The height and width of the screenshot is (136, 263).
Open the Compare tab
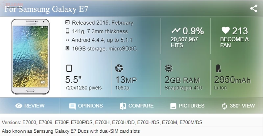(x=136, y=106)
